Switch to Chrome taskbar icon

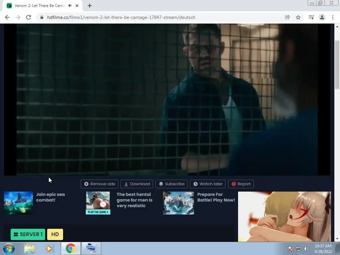pos(71,248)
